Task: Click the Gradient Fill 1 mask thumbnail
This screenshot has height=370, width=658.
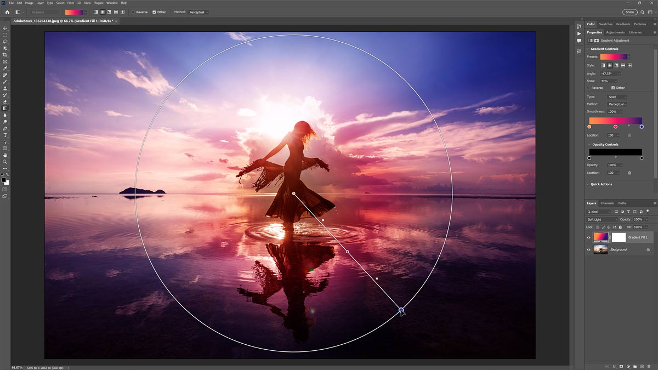Action: (x=619, y=237)
